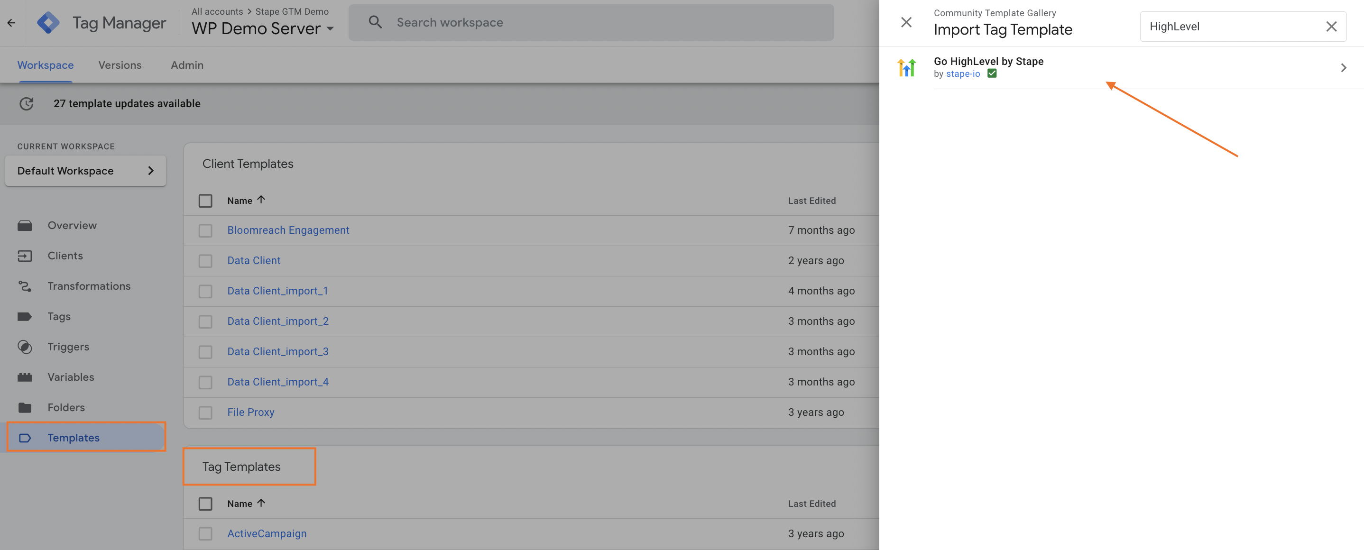Viewport: 1364px width, 550px height.
Task: Check the Data Client_import_3 checkbox
Action: [205, 352]
